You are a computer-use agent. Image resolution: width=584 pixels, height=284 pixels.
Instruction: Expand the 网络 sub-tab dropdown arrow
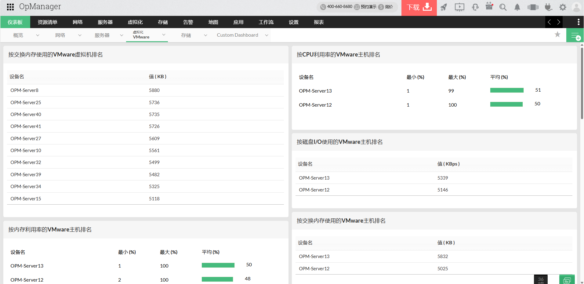click(80, 35)
